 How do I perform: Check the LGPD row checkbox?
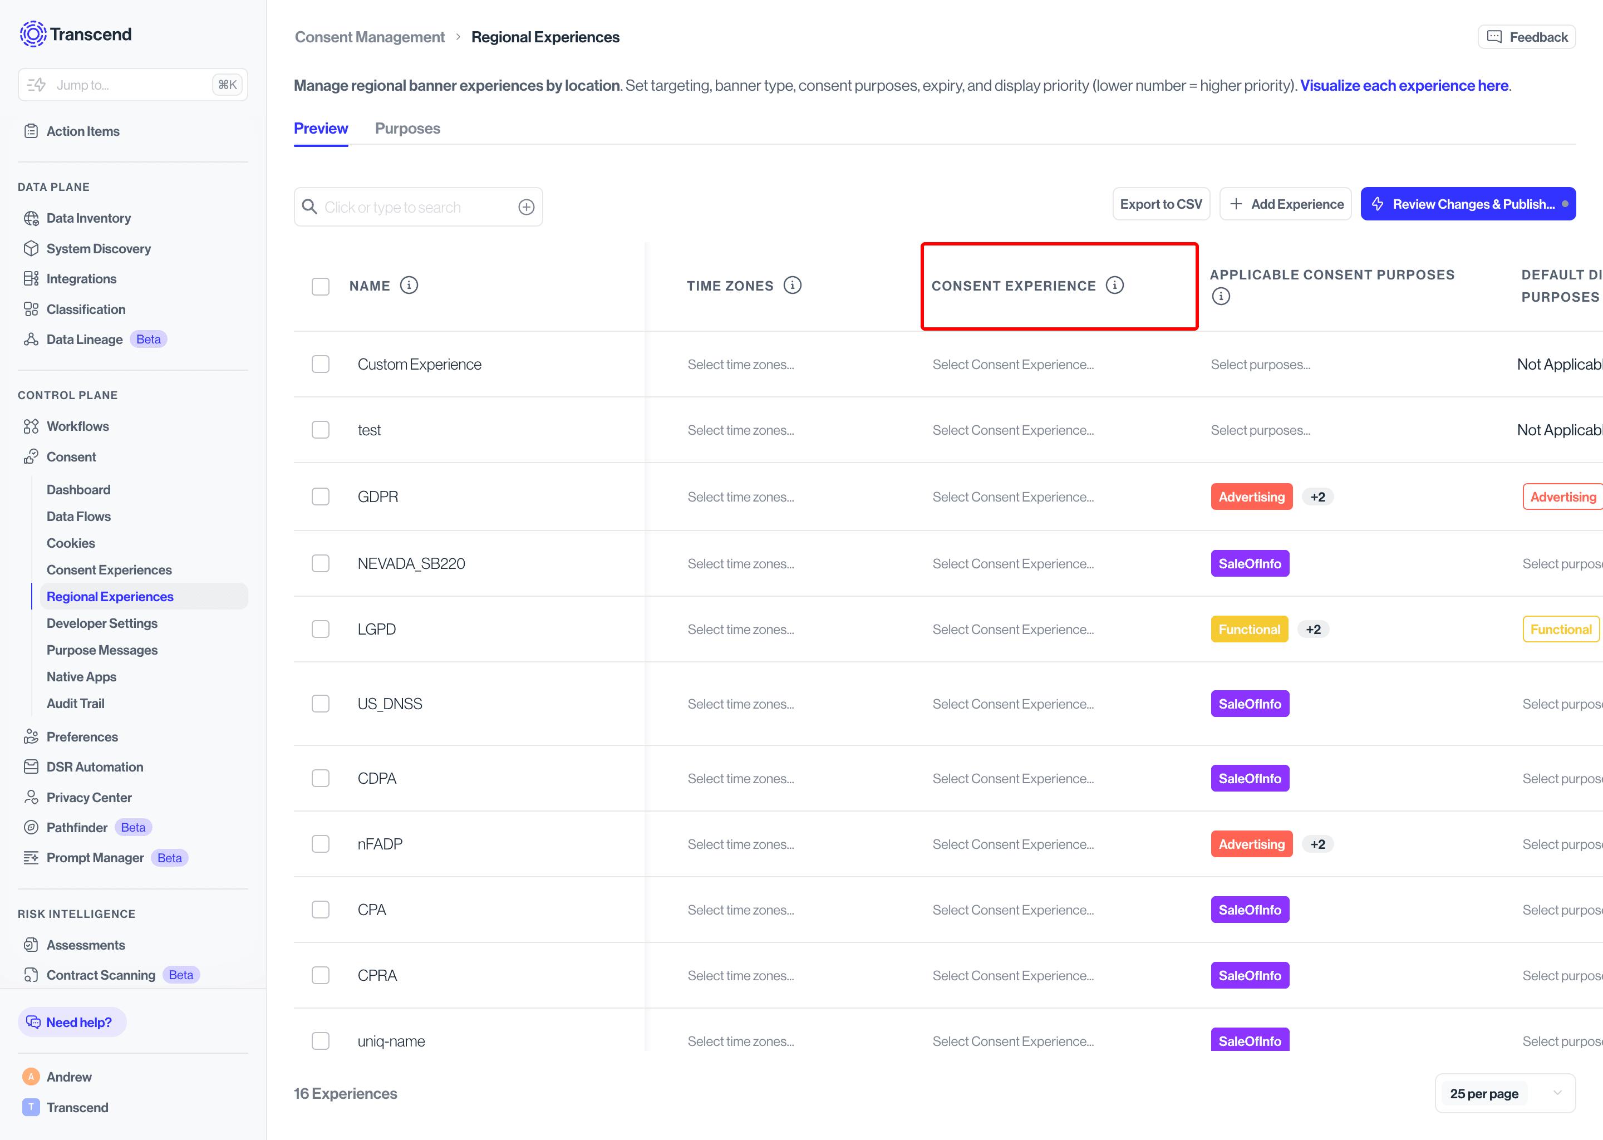point(321,629)
